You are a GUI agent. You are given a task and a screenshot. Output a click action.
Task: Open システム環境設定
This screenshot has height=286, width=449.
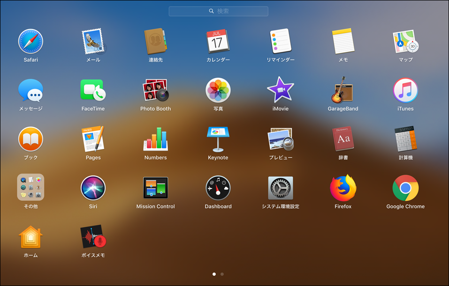click(x=281, y=188)
